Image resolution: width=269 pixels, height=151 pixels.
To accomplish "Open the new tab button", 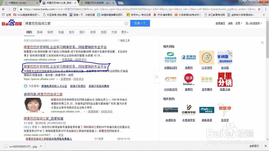I will tap(121, 3).
